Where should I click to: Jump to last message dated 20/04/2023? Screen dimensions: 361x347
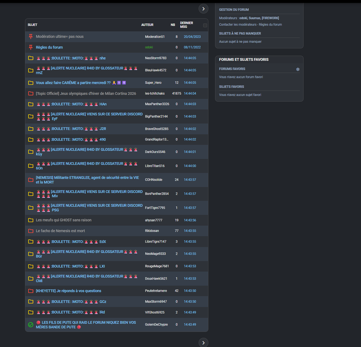[192, 37]
